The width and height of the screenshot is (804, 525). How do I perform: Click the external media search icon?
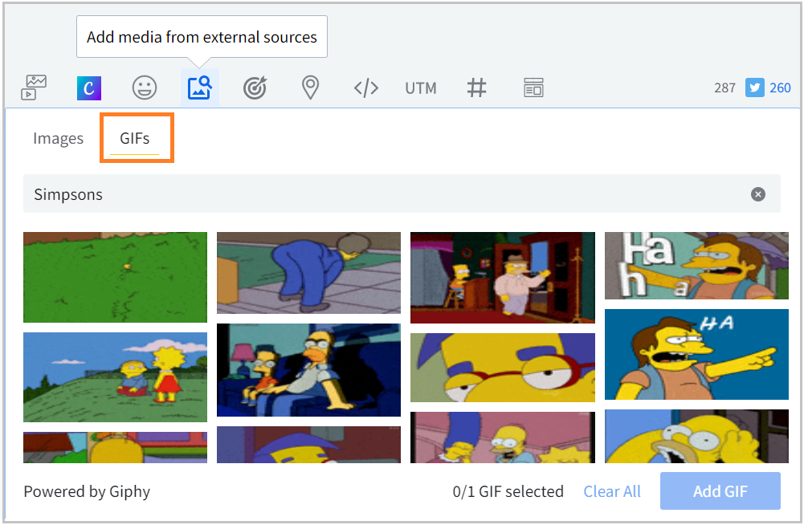click(x=199, y=87)
